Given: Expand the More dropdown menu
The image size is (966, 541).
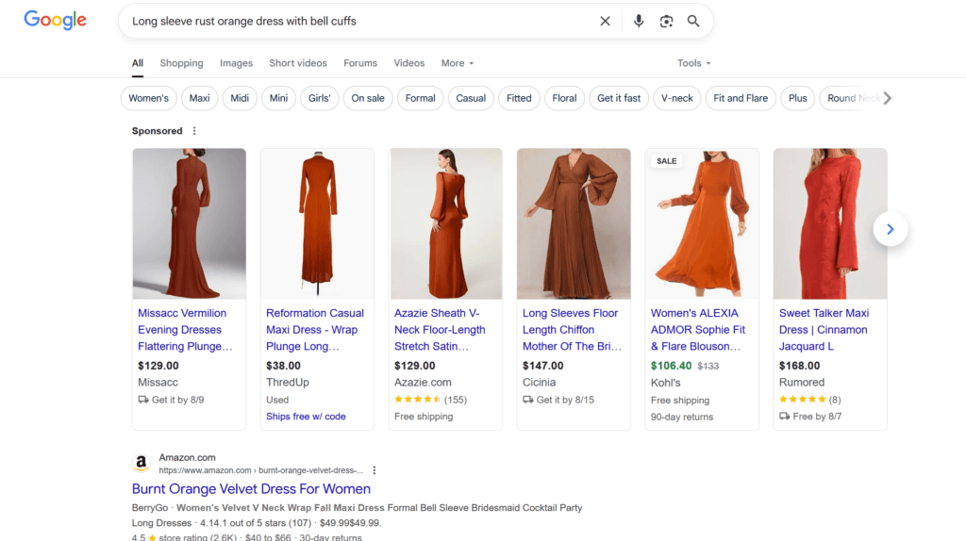Looking at the screenshot, I should (458, 63).
